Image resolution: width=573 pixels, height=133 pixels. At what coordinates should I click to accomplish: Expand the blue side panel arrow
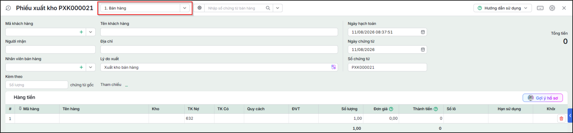(x=570, y=116)
